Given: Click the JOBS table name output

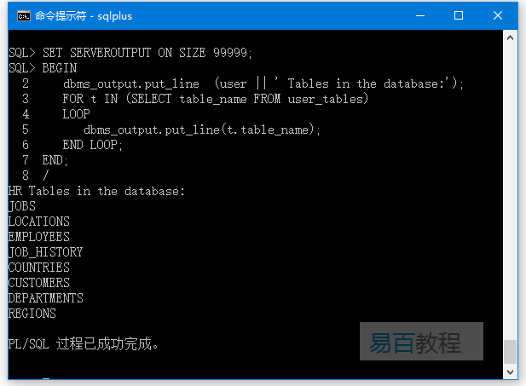Looking at the screenshot, I should 22,206.
